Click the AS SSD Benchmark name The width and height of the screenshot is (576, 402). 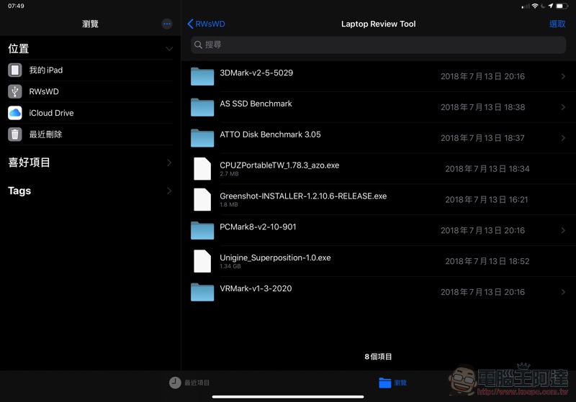[x=256, y=104]
